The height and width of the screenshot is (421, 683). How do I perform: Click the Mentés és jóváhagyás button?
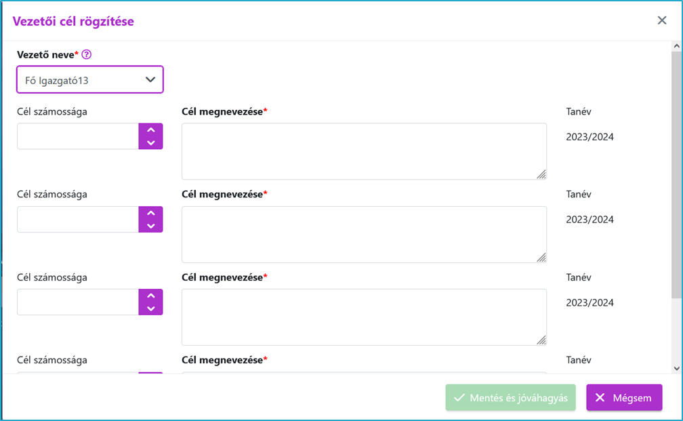[510, 397]
